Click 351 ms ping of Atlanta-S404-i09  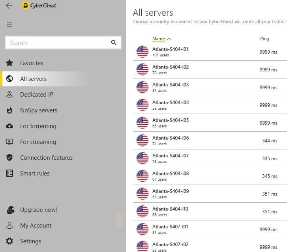[x=270, y=194]
